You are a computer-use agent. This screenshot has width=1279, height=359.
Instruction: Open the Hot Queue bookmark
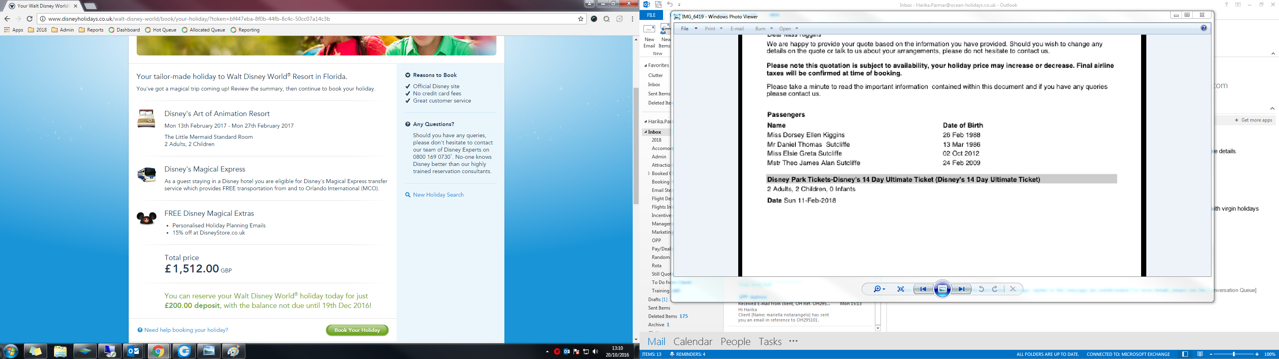click(x=161, y=30)
